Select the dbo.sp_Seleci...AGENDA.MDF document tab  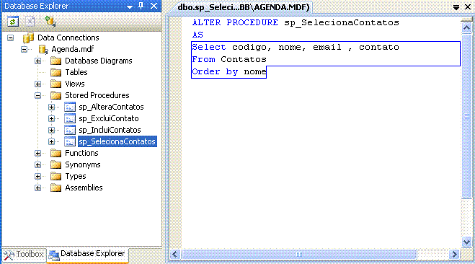(243, 7)
